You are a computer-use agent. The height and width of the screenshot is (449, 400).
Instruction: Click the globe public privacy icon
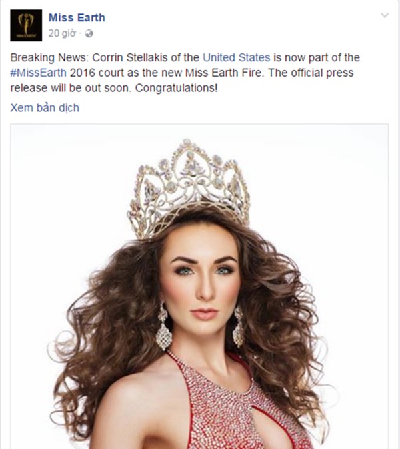(x=89, y=34)
